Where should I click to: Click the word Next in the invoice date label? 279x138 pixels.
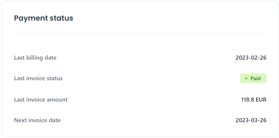(20, 120)
